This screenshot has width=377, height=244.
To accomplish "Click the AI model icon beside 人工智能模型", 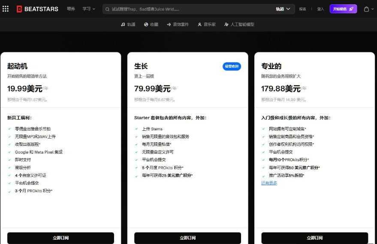I will 226,24.
